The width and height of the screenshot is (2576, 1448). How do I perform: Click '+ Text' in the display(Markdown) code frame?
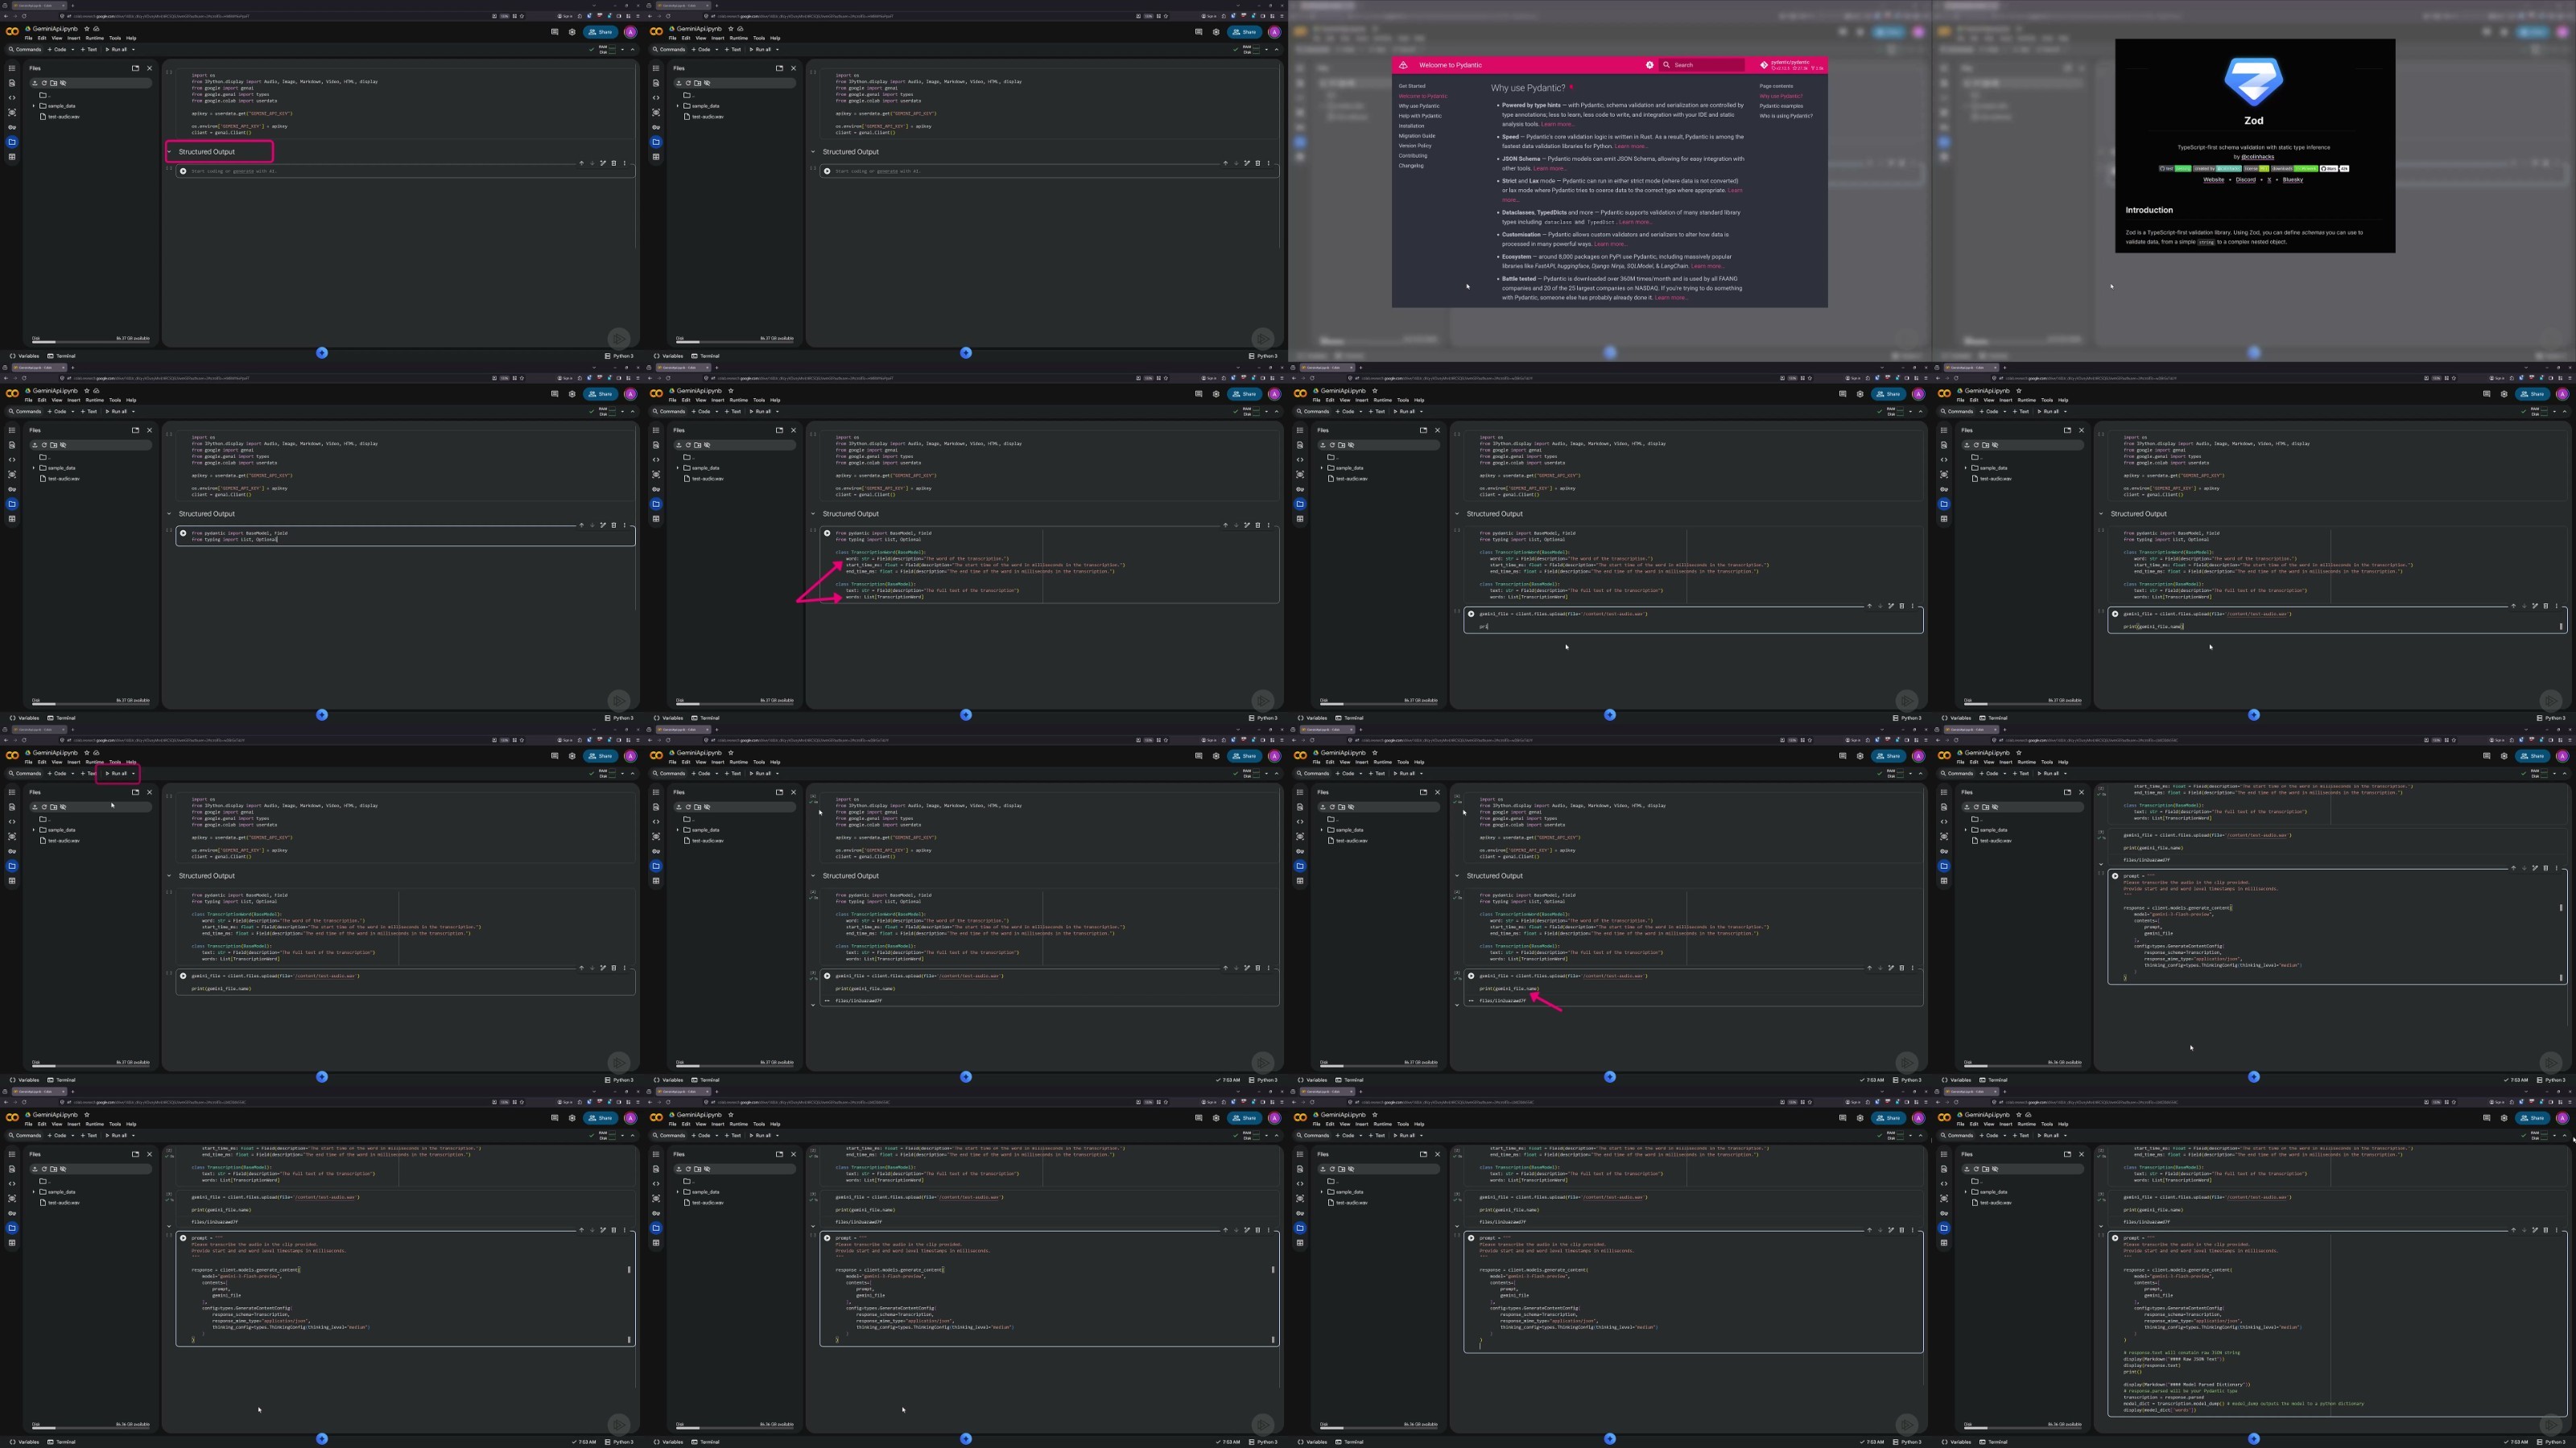pyautogui.click(x=2022, y=1135)
